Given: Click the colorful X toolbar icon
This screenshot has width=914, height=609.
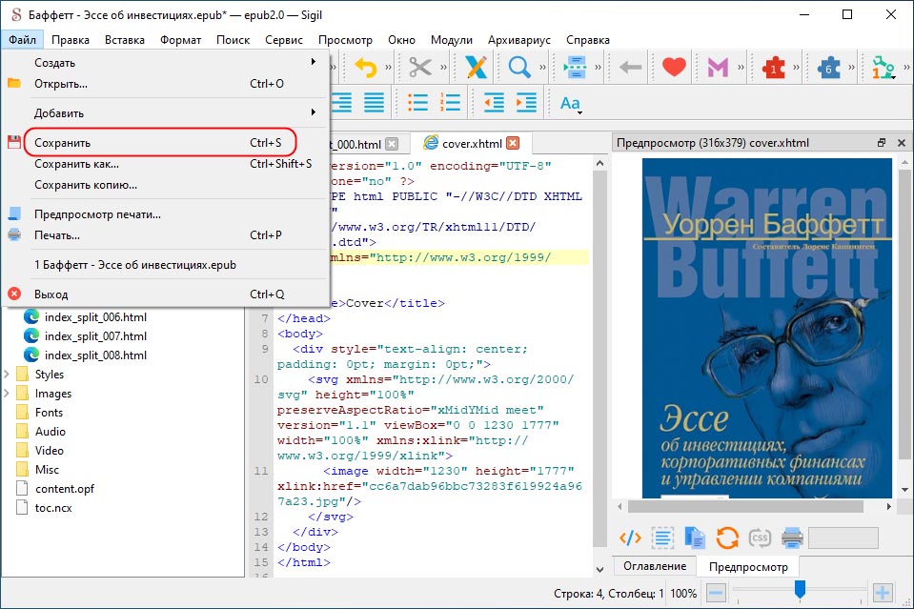Looking at the screenshot, I should 476,68.
